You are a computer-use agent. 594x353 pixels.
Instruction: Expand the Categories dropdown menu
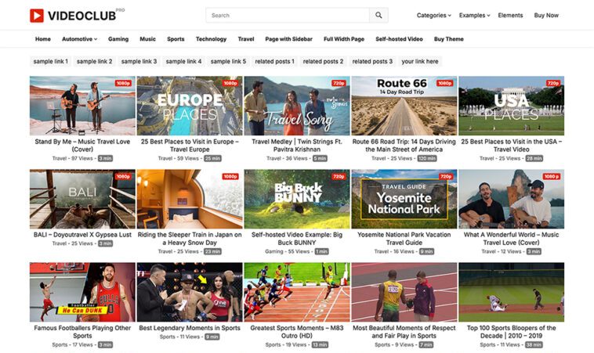pyautogui.click(x=433, y=15)
